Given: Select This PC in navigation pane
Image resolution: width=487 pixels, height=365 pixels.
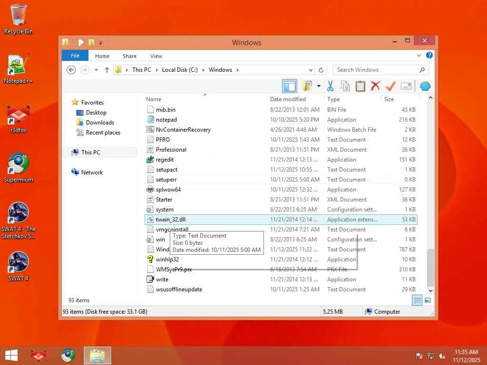Looking at the screenshot, I should (x=91, y=153).
